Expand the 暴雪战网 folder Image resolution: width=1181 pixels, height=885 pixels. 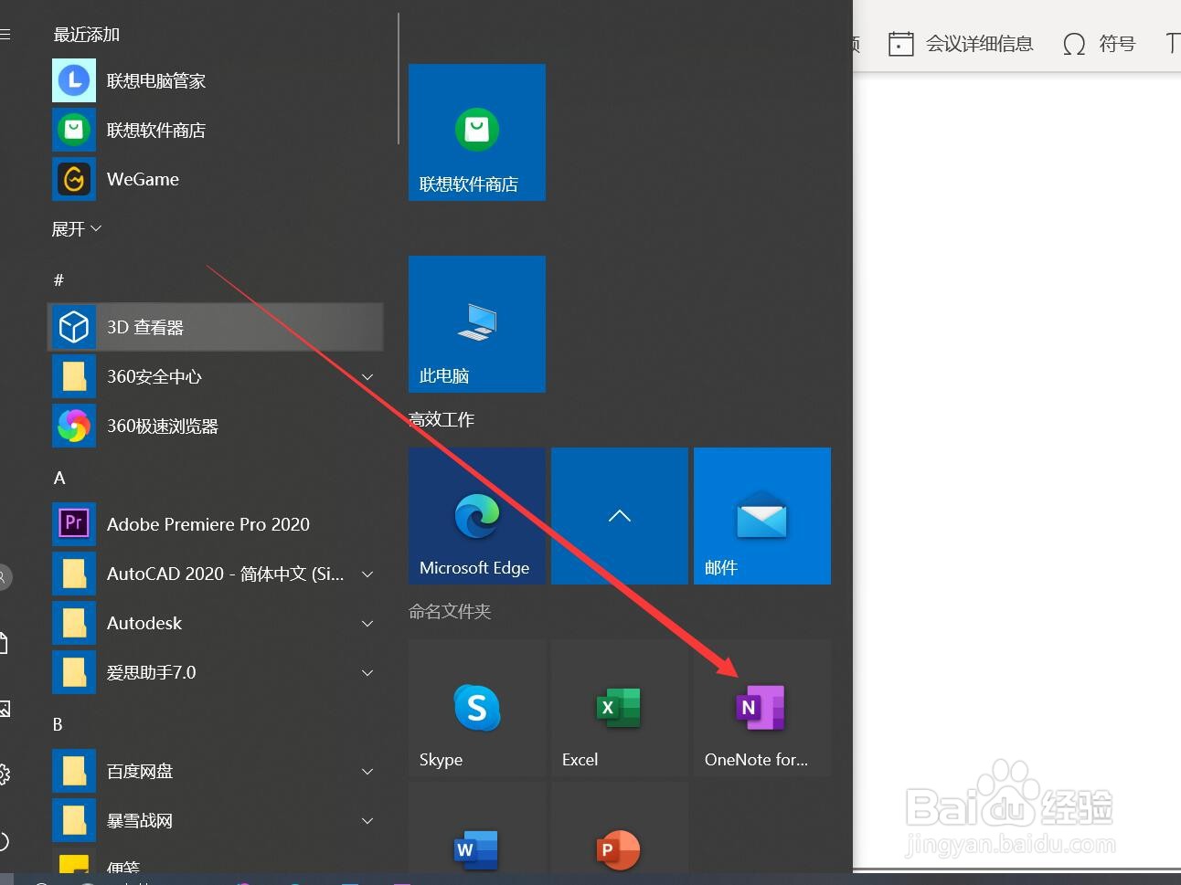point(216,820)
